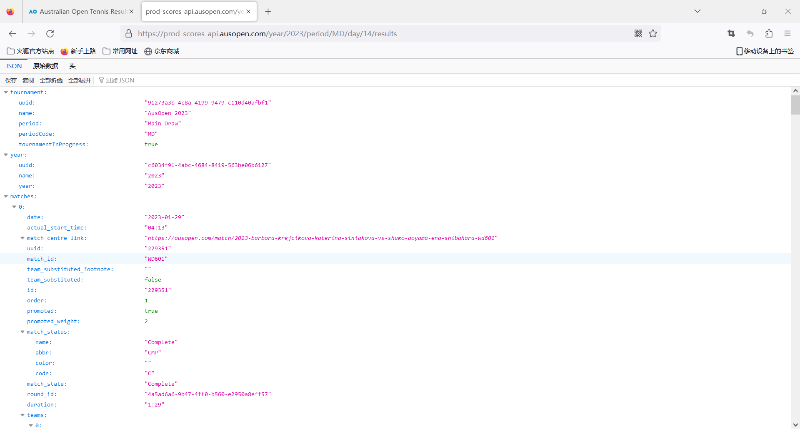Viewport: 800px width, 429px height.
Task: Open the 京东商城 bookmark
Action: point(162,51)
